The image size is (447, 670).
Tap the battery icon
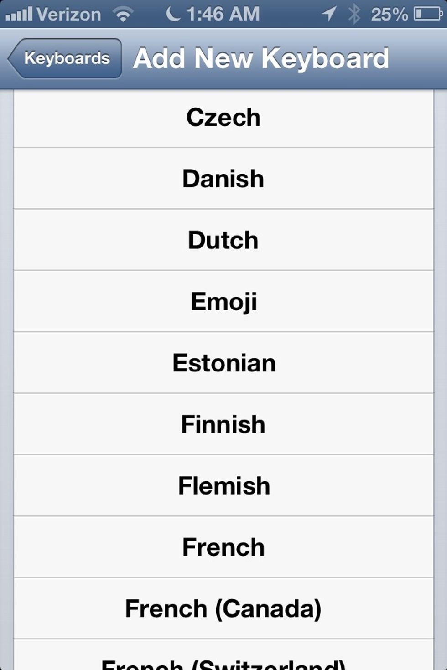pyautogui.click(x=428, y=14)
